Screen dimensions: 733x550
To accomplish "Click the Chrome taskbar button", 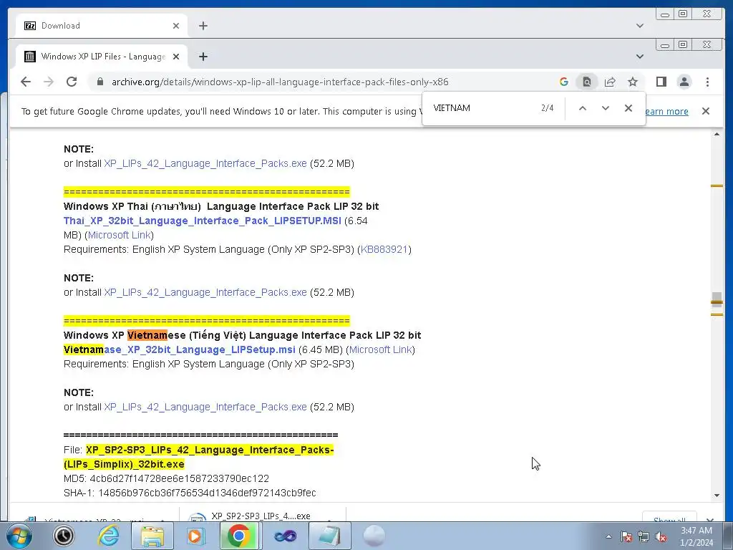I will [x=239, y=536].
